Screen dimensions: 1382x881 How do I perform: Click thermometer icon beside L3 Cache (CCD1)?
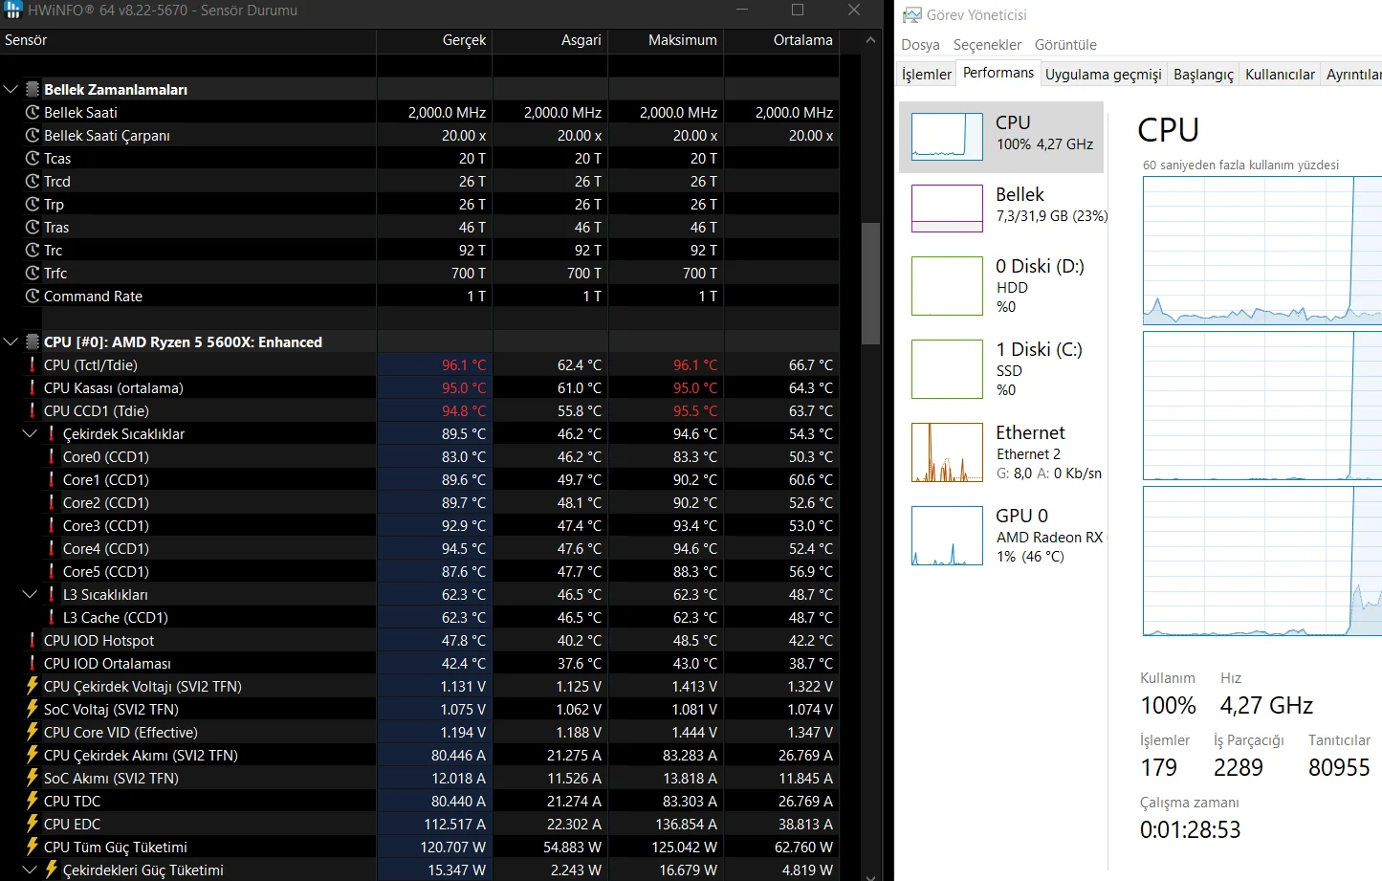tap(51, 618)
